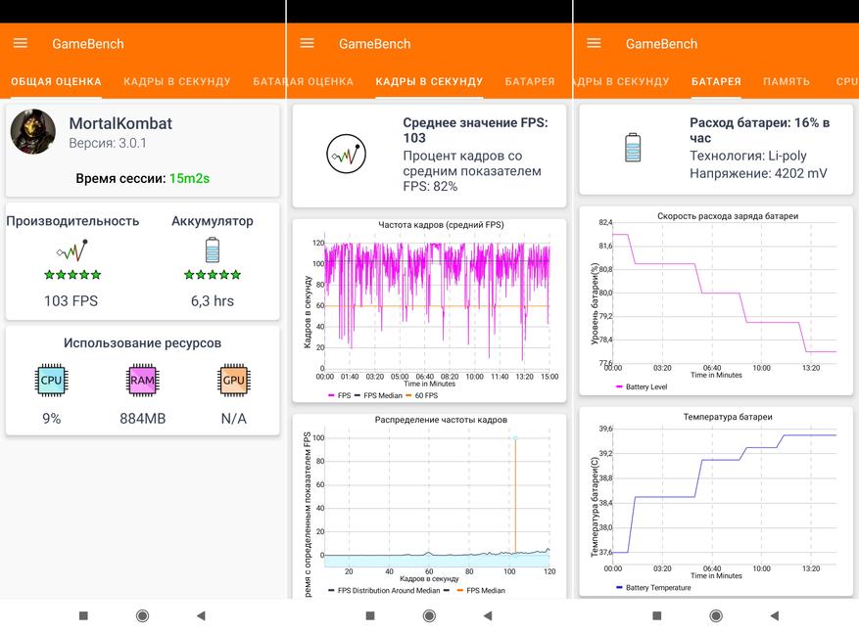859x633 pixels.
Task: Tap the Температура батареи chart title
Action: pos(728,417)
